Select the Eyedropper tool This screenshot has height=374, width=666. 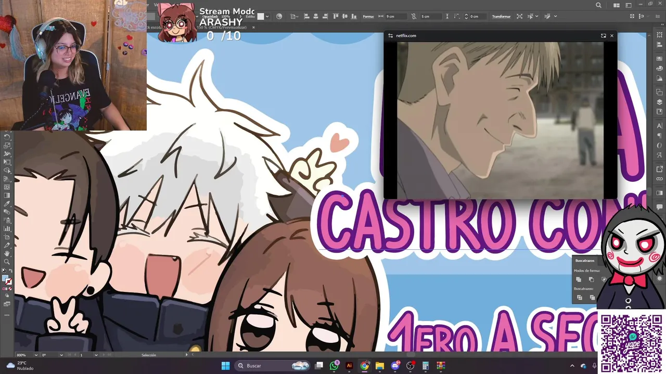pyautogui.click(x=7, y=204)
